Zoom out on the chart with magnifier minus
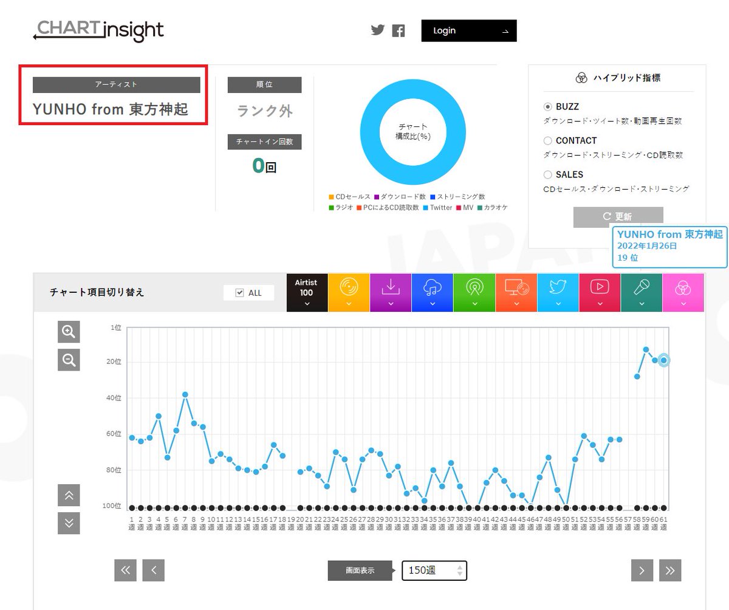729x610 pixels. pos(69,360)
